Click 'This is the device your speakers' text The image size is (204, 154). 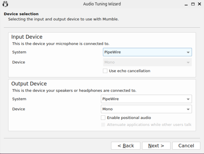[x=74, y=90]
